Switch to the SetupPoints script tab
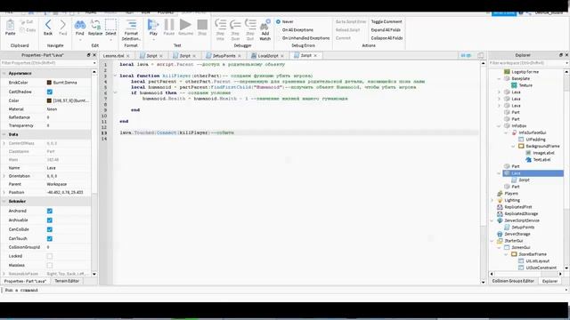 coord(224,56)
